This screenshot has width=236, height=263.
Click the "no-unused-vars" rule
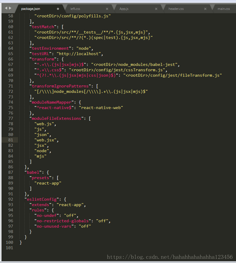(x=54, y=226)
